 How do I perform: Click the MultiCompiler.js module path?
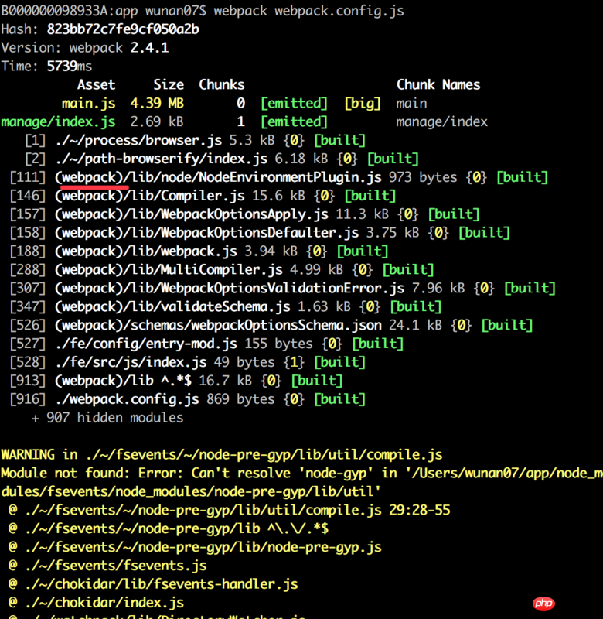click(169, 270)
